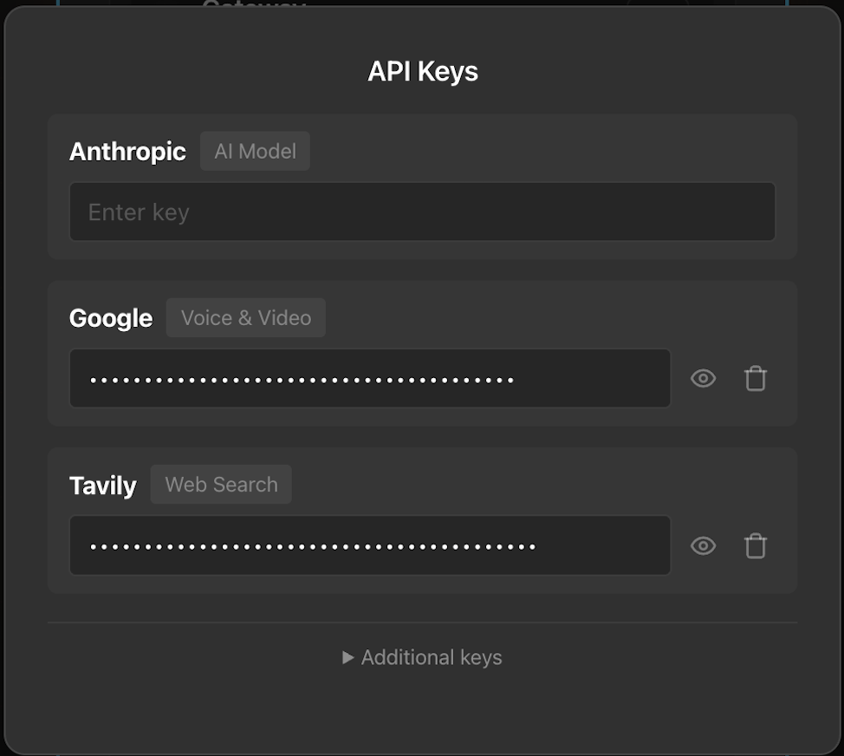Click the Google row delete icon

point(755,378)
